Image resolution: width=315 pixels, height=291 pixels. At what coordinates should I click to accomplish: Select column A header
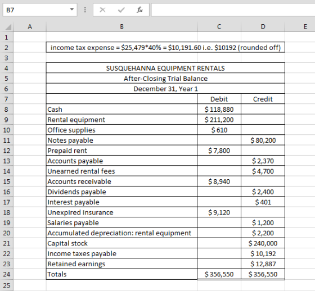tap(30, 27)
